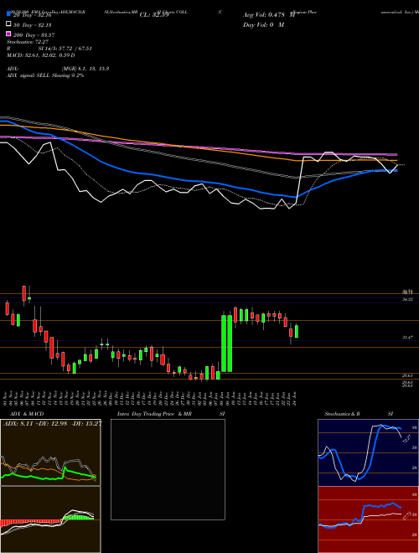The image size is (419, 553).
Task: Click the 'MACD: 32.61, 32.02, 0.59 D' line
Action: pyautogui.click(x=40, y=55)
